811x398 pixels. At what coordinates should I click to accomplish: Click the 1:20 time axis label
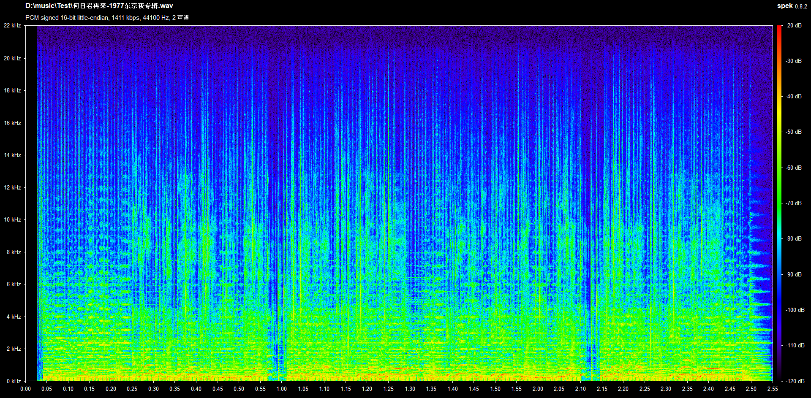[x=367, y=389]
